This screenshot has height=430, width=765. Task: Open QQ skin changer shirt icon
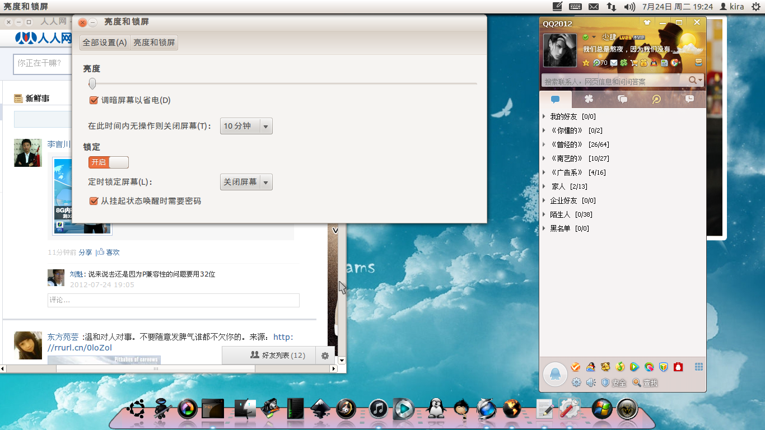click(647, 23)
